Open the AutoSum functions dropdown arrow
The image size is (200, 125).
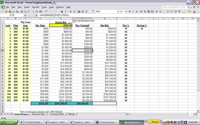click(x=68, y=12)
